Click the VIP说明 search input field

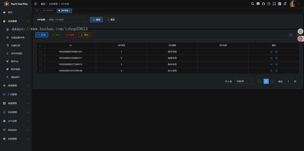(66, 20)
